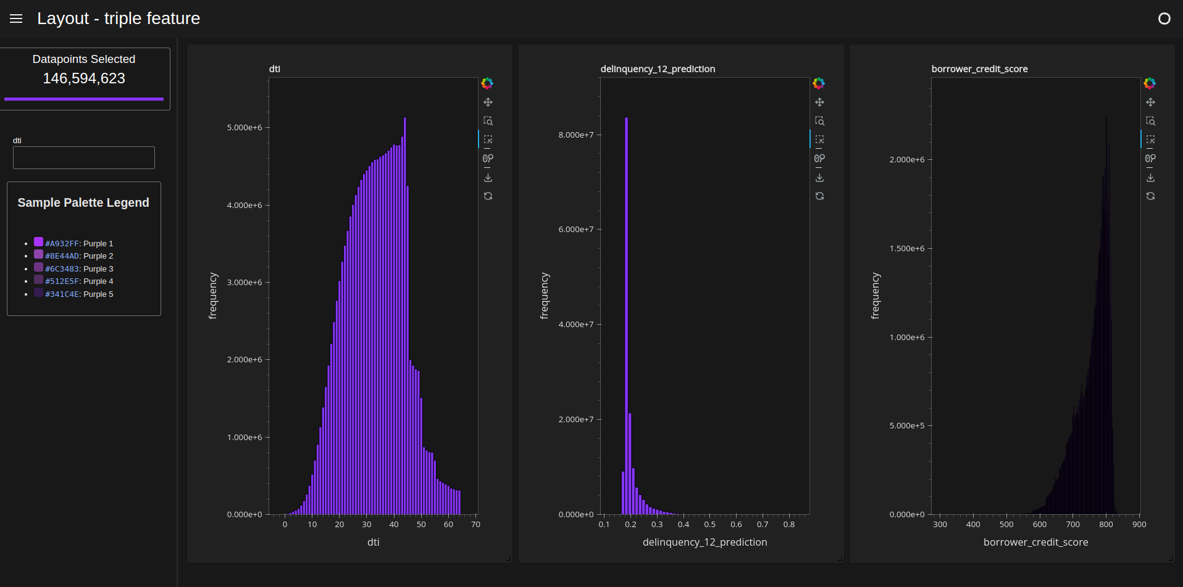This screenshot has height=587, width=1183.
Task: Click the #8E44AD Purple 2 swatch
Action: click(x=38, y=254)
